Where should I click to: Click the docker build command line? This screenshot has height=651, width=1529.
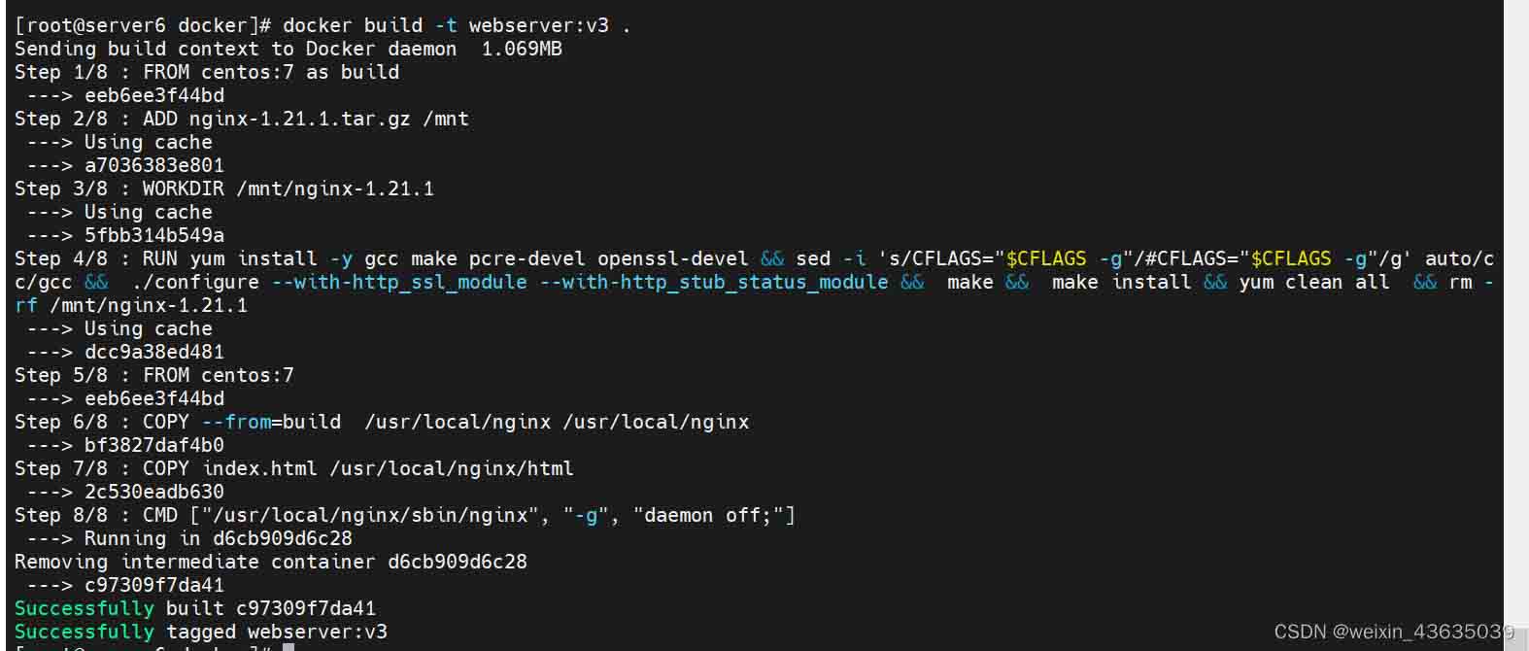[x=323, y=25]
